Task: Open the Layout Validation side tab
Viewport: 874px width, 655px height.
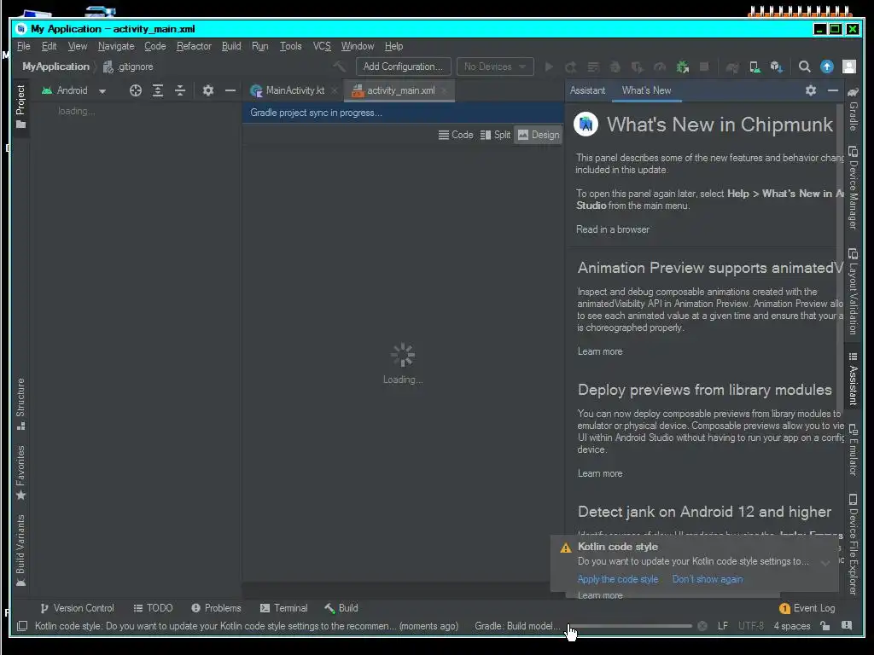Action: tap(853, 292)
